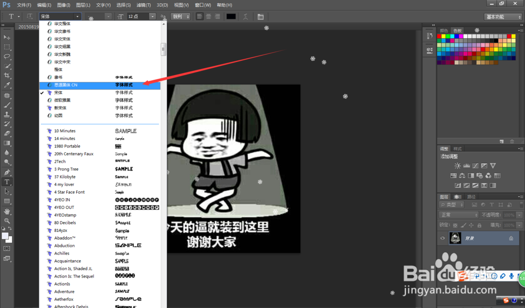Toggle pixel layer filter icon

pyautogui.click(x=475, y=205)
